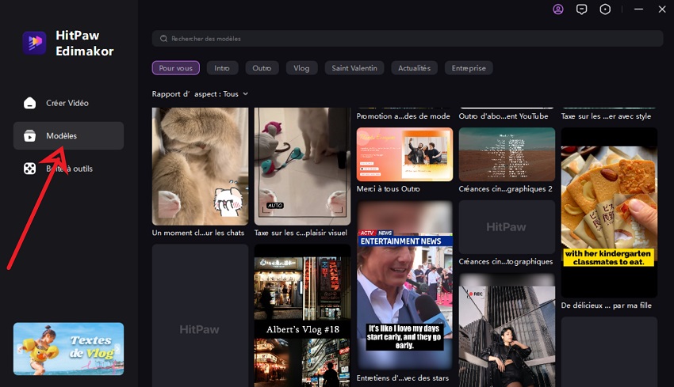674x387 pixels.
Task: Open the Entertainment News template thumbnail
Action: [404, 285]
